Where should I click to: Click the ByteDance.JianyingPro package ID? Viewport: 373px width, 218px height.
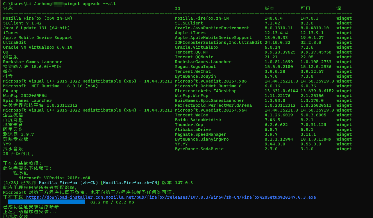[x=202, y=139]
